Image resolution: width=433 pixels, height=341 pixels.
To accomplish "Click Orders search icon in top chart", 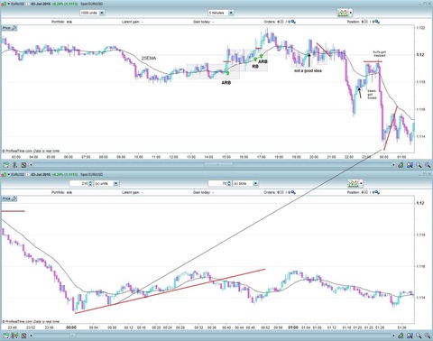I will pos(293,22).
